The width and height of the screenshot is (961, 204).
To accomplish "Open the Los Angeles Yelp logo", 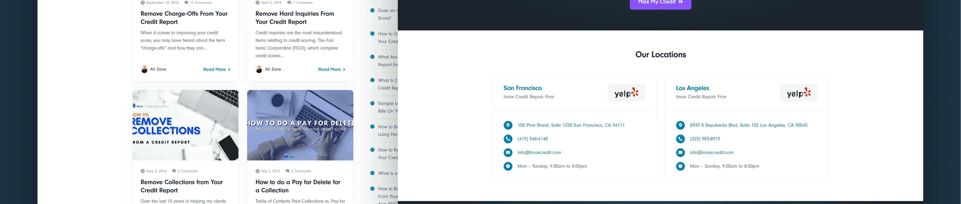I will coord(799,93).
